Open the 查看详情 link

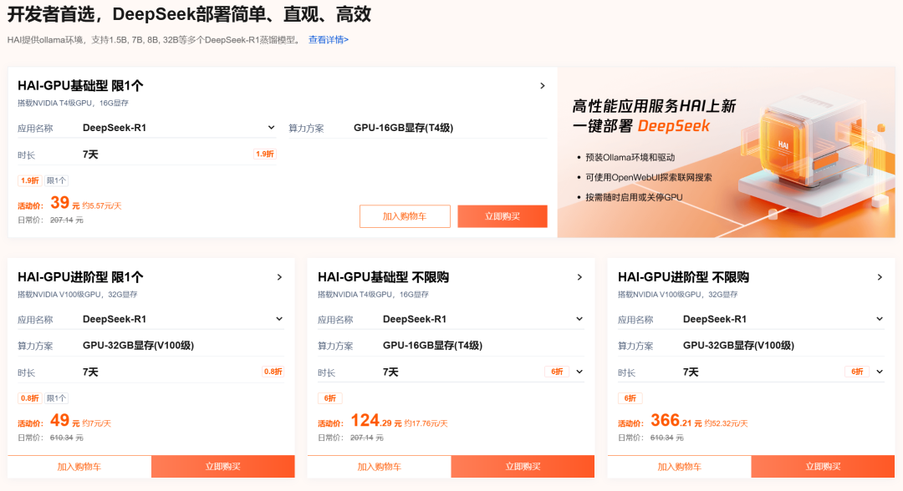click(x=329, y=40)
